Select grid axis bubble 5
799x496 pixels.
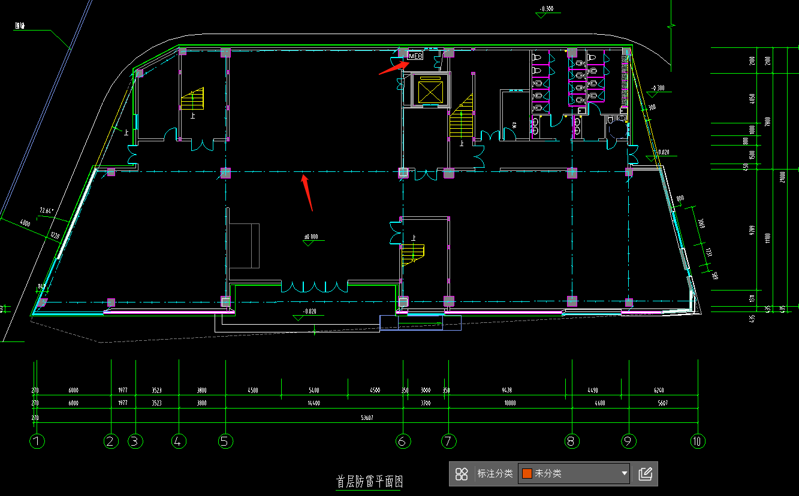(x=225, y=441)
